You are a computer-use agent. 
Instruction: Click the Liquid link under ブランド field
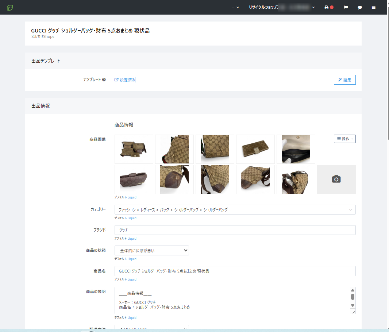pyautogui.click(x=132, y=238)
